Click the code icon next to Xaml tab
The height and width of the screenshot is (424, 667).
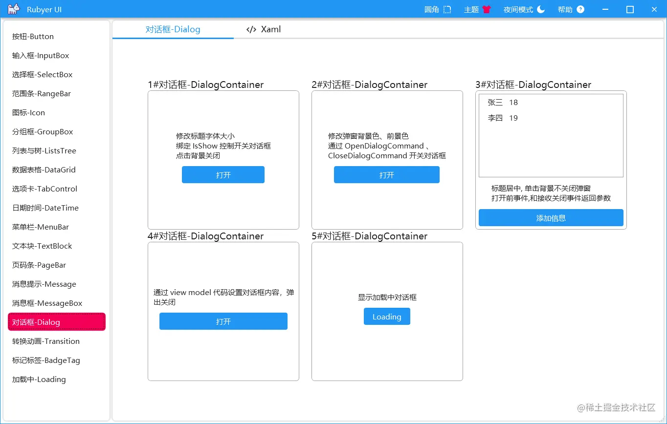[x=251, y=29]
